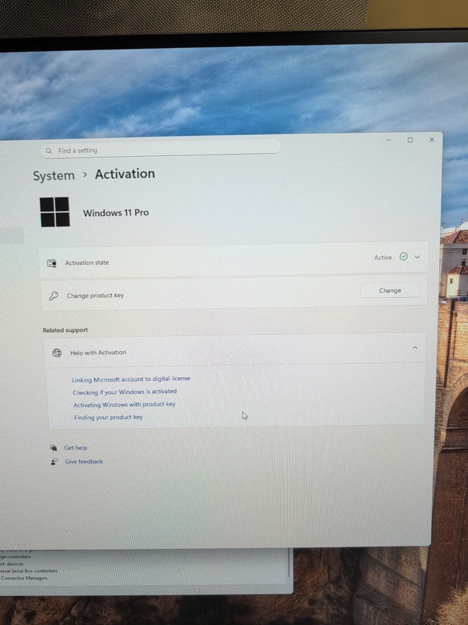Select Connector Managers in Device Manager window
The image size is (468, 625).
(x=24, y=578)
